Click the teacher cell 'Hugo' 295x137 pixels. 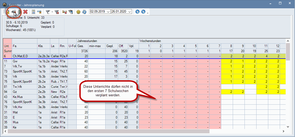click(x=55, y=61)
